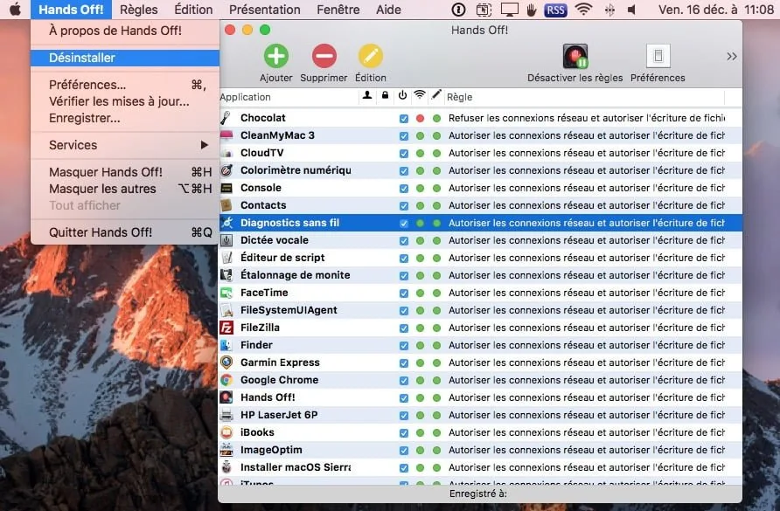
Task: Open the Édition menu in menu bar
Action: (x=193, y=10)
